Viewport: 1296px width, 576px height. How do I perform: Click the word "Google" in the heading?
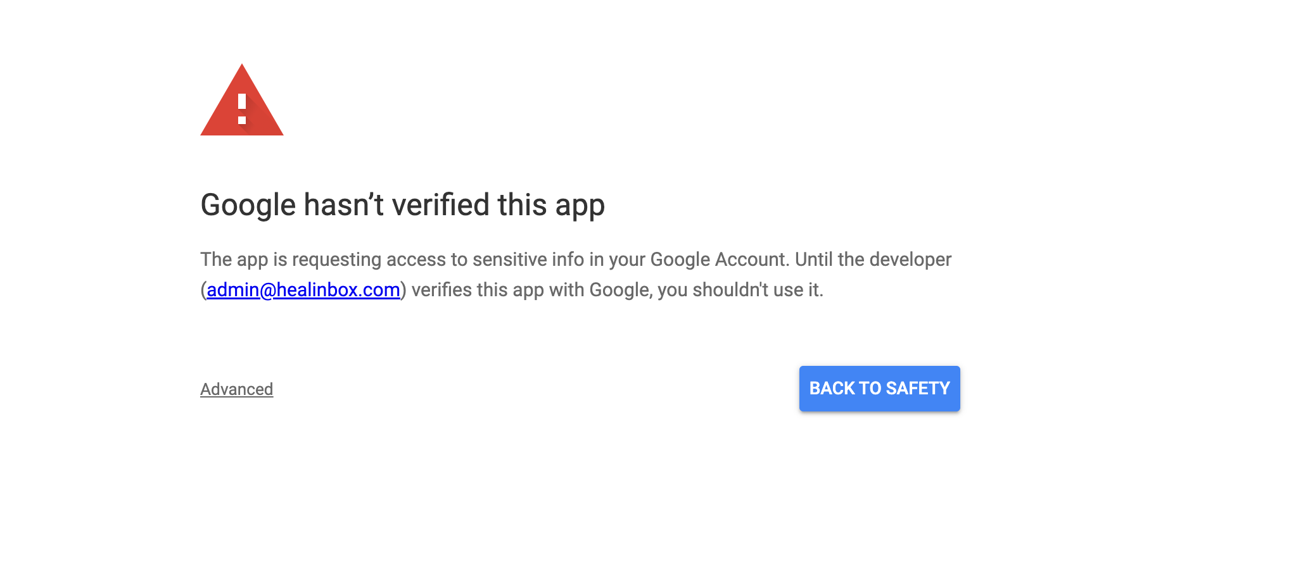click(248, 205)
